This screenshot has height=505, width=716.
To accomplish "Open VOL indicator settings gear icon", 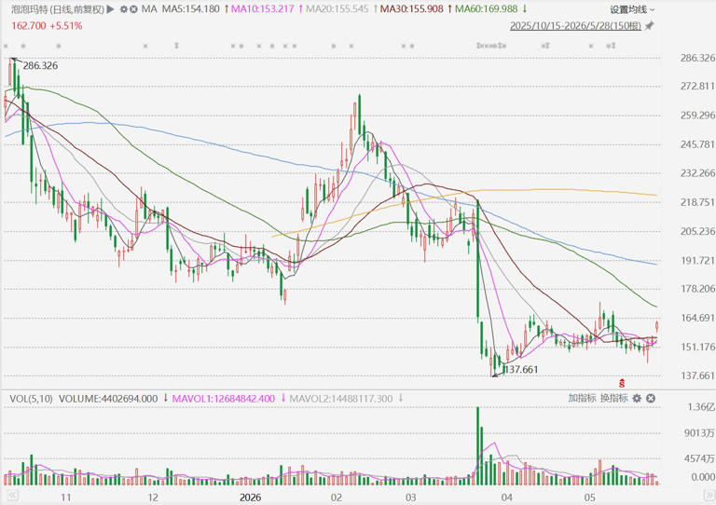I will click(637, 398).
